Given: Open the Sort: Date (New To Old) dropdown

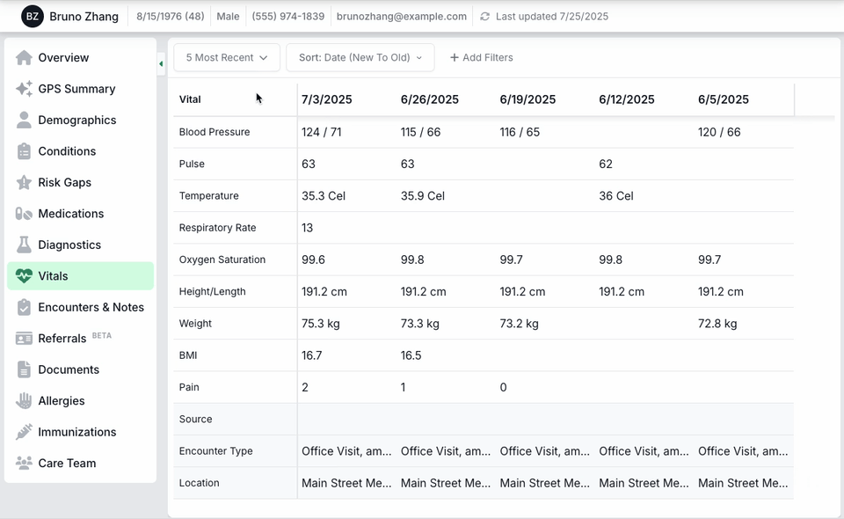Looking at the screenshot, I should [x=360, y=57].
